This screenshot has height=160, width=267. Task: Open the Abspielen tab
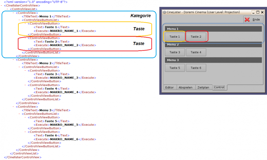coord(186,87)
